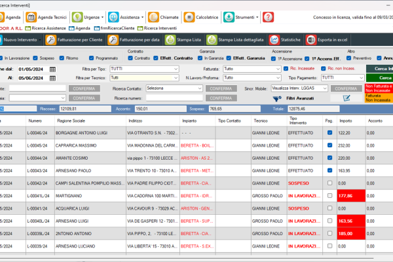Toggle the Effett. Contratto checkbox
This screenshot has width=393, height=262.
click(156, 58)
